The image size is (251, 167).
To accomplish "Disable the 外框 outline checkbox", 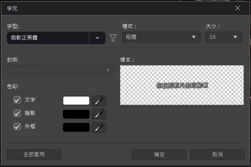I will click(x=17, y=126).
